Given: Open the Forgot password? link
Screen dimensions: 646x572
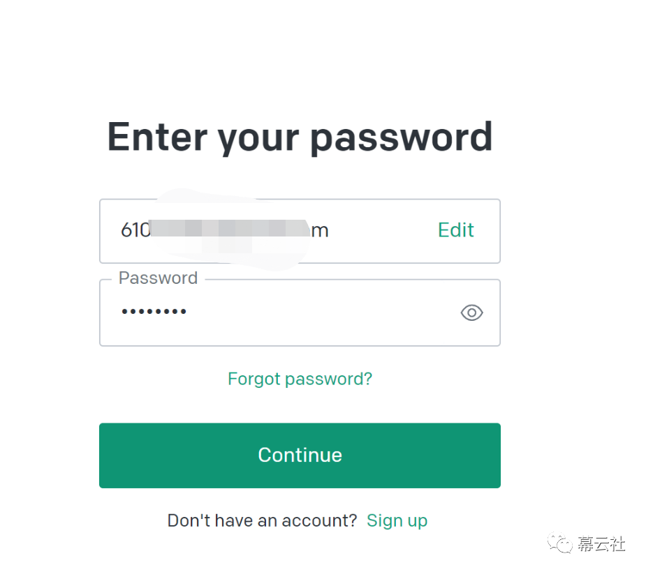Looking at the screenshot, I should click(300, 379).
